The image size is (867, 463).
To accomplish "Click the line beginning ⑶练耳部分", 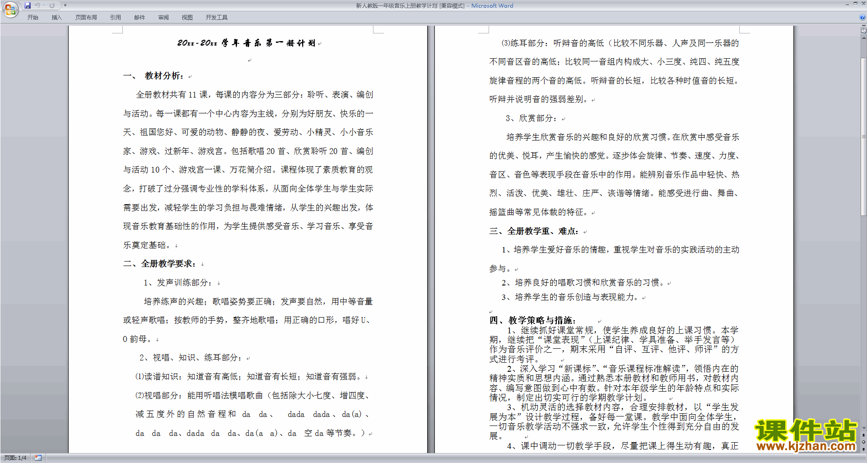I will pos(620,43).
